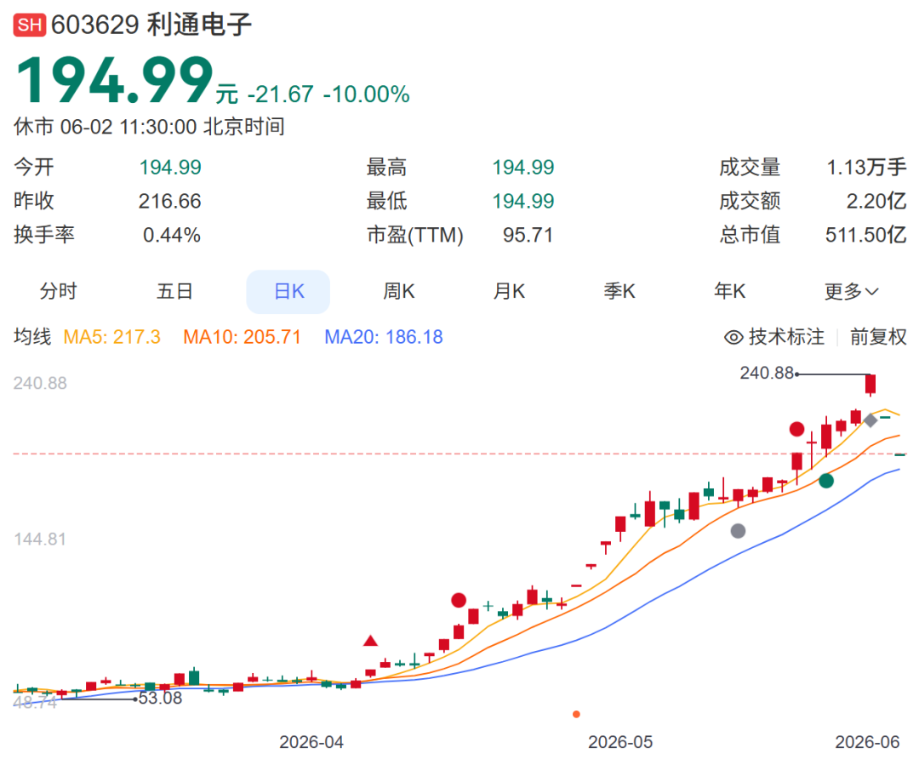Click the 2026-05 date axis label

[x=620, y=742]
